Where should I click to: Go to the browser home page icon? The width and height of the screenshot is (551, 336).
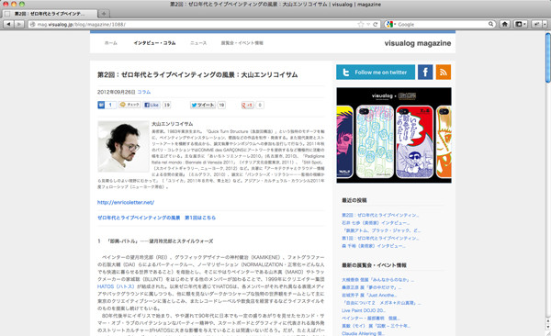pyautogui.click(x=505, y=24)
